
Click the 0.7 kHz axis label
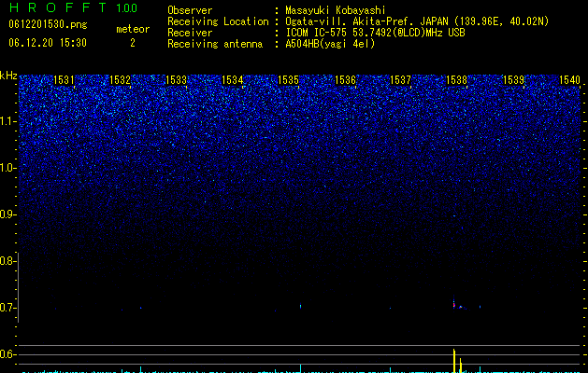[7, 308]
